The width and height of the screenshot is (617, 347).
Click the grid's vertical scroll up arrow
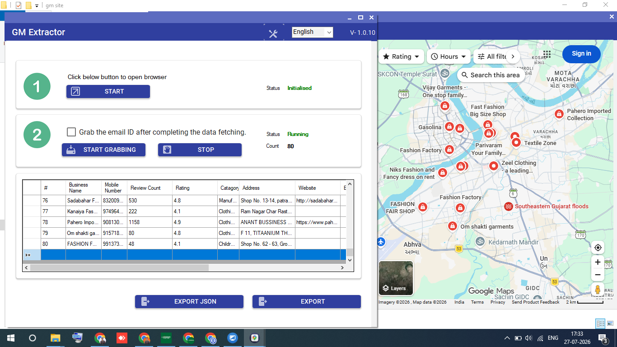(350, 184)
